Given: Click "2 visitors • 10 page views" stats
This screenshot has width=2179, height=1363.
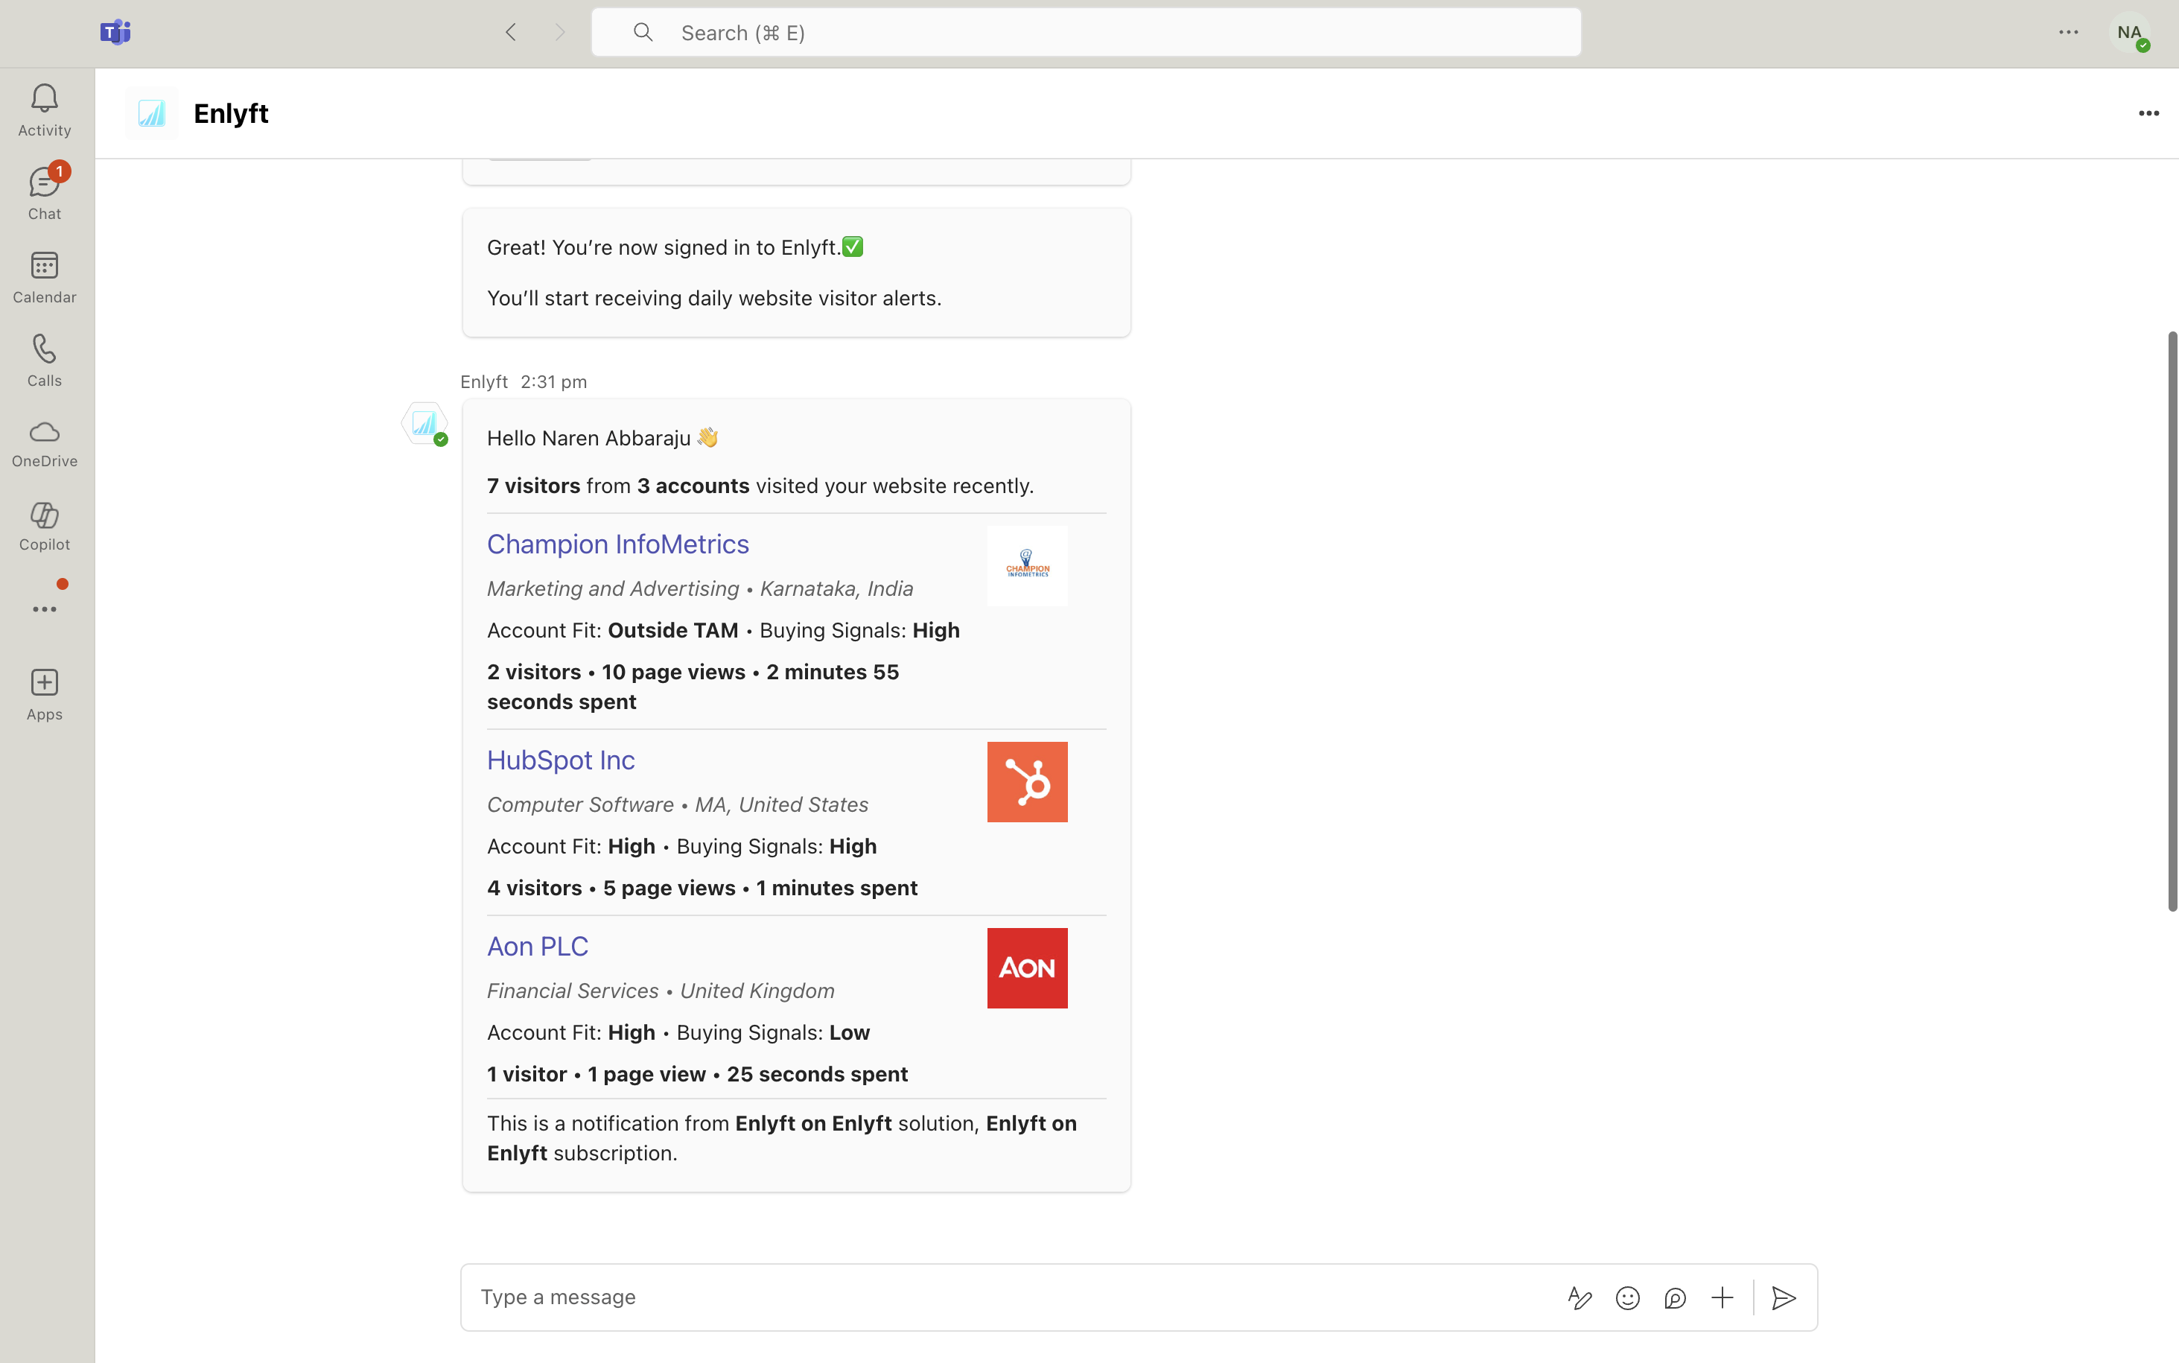Looking at the screenshot, I should click(x=693, y=687).
